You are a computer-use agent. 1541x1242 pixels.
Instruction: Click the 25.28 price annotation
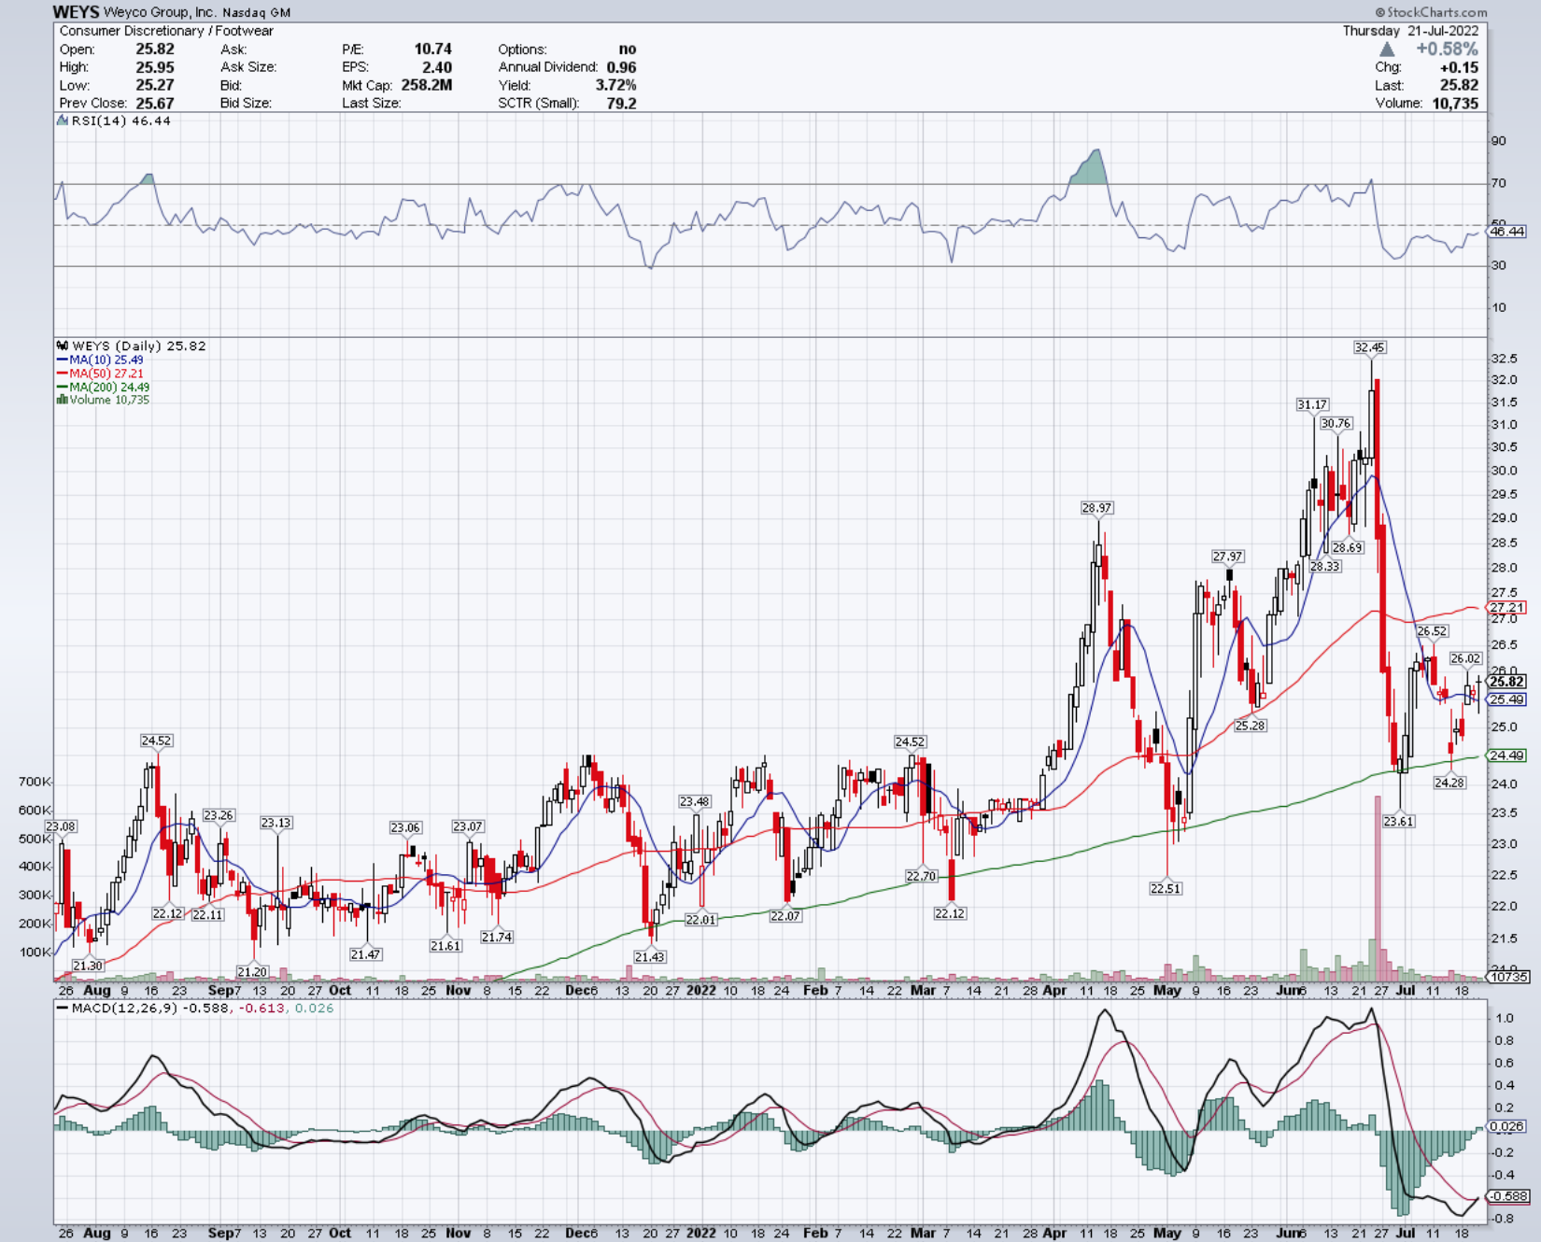click(1250, 726)
